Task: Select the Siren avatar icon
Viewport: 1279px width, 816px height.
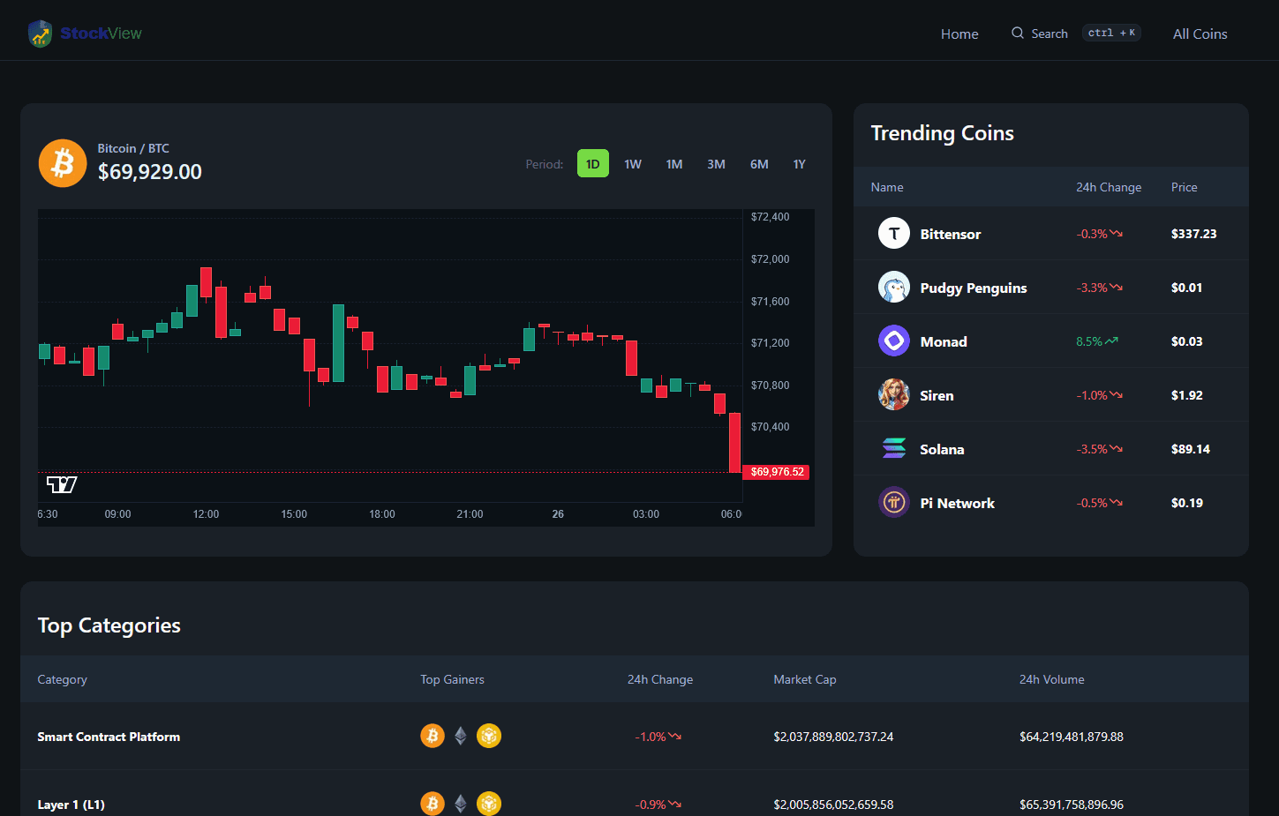Action: click(x=893, y=395)
